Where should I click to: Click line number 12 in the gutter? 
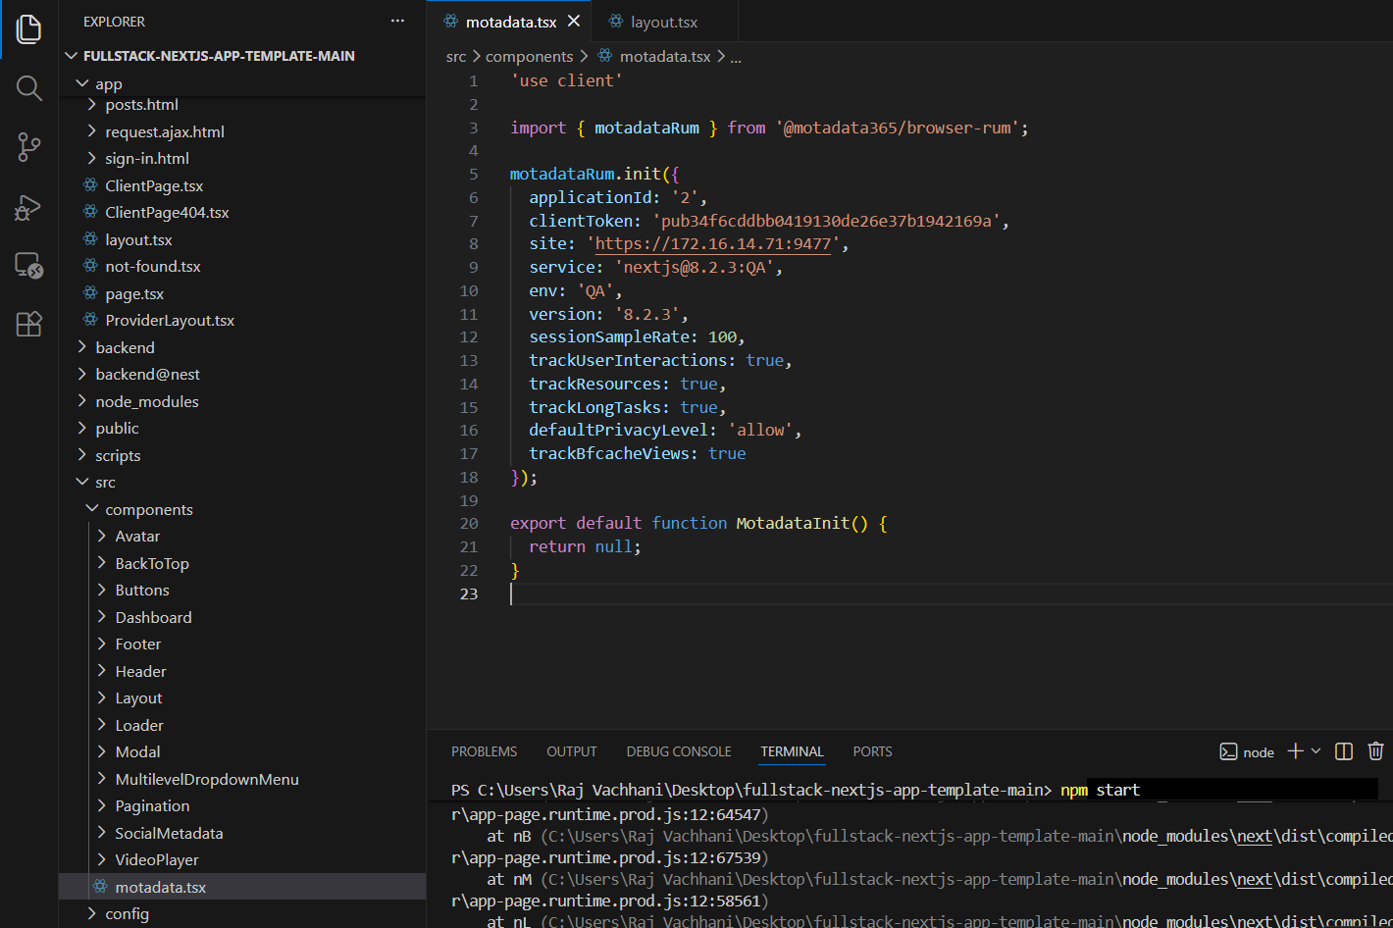click(x=469, y=336)
